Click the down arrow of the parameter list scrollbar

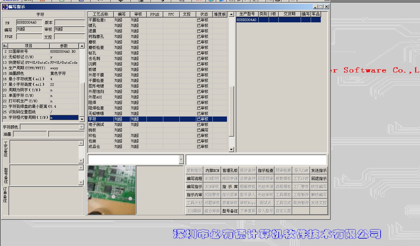[82, 119]
